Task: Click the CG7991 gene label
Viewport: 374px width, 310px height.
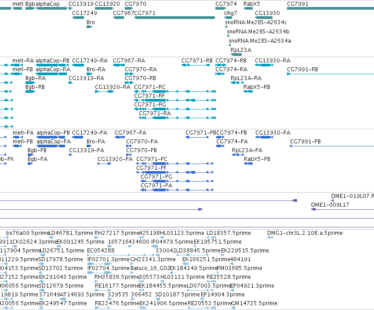Action: click(x=298, y=4)
